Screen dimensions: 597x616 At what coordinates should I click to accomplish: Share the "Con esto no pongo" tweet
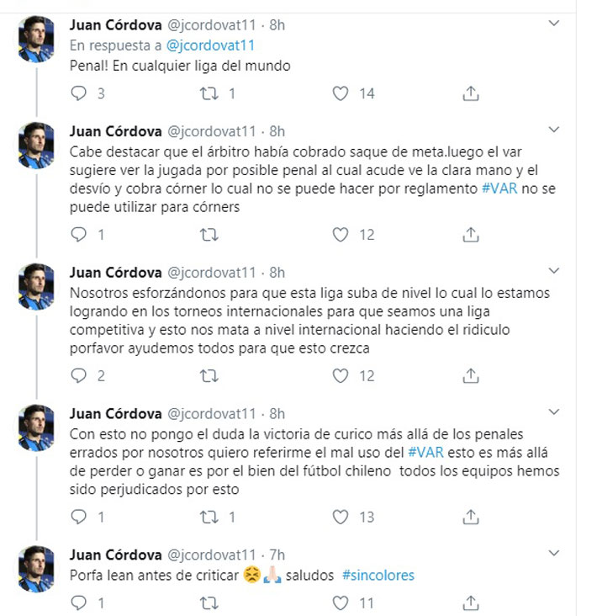(x=473, y=518)
